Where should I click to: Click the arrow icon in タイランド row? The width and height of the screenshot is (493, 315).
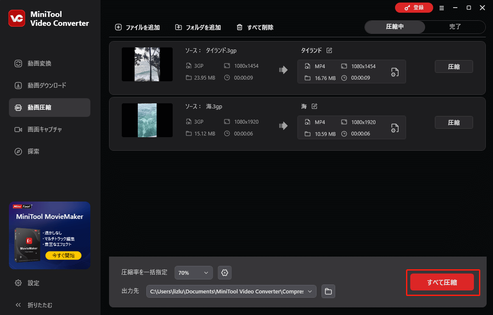[283, 70]
